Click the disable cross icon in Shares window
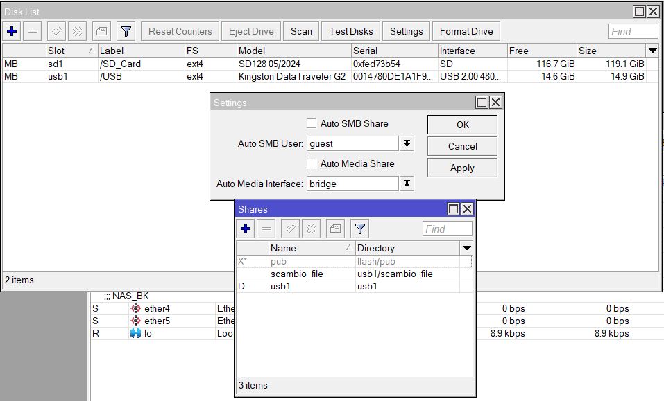 tap(312, 229)
